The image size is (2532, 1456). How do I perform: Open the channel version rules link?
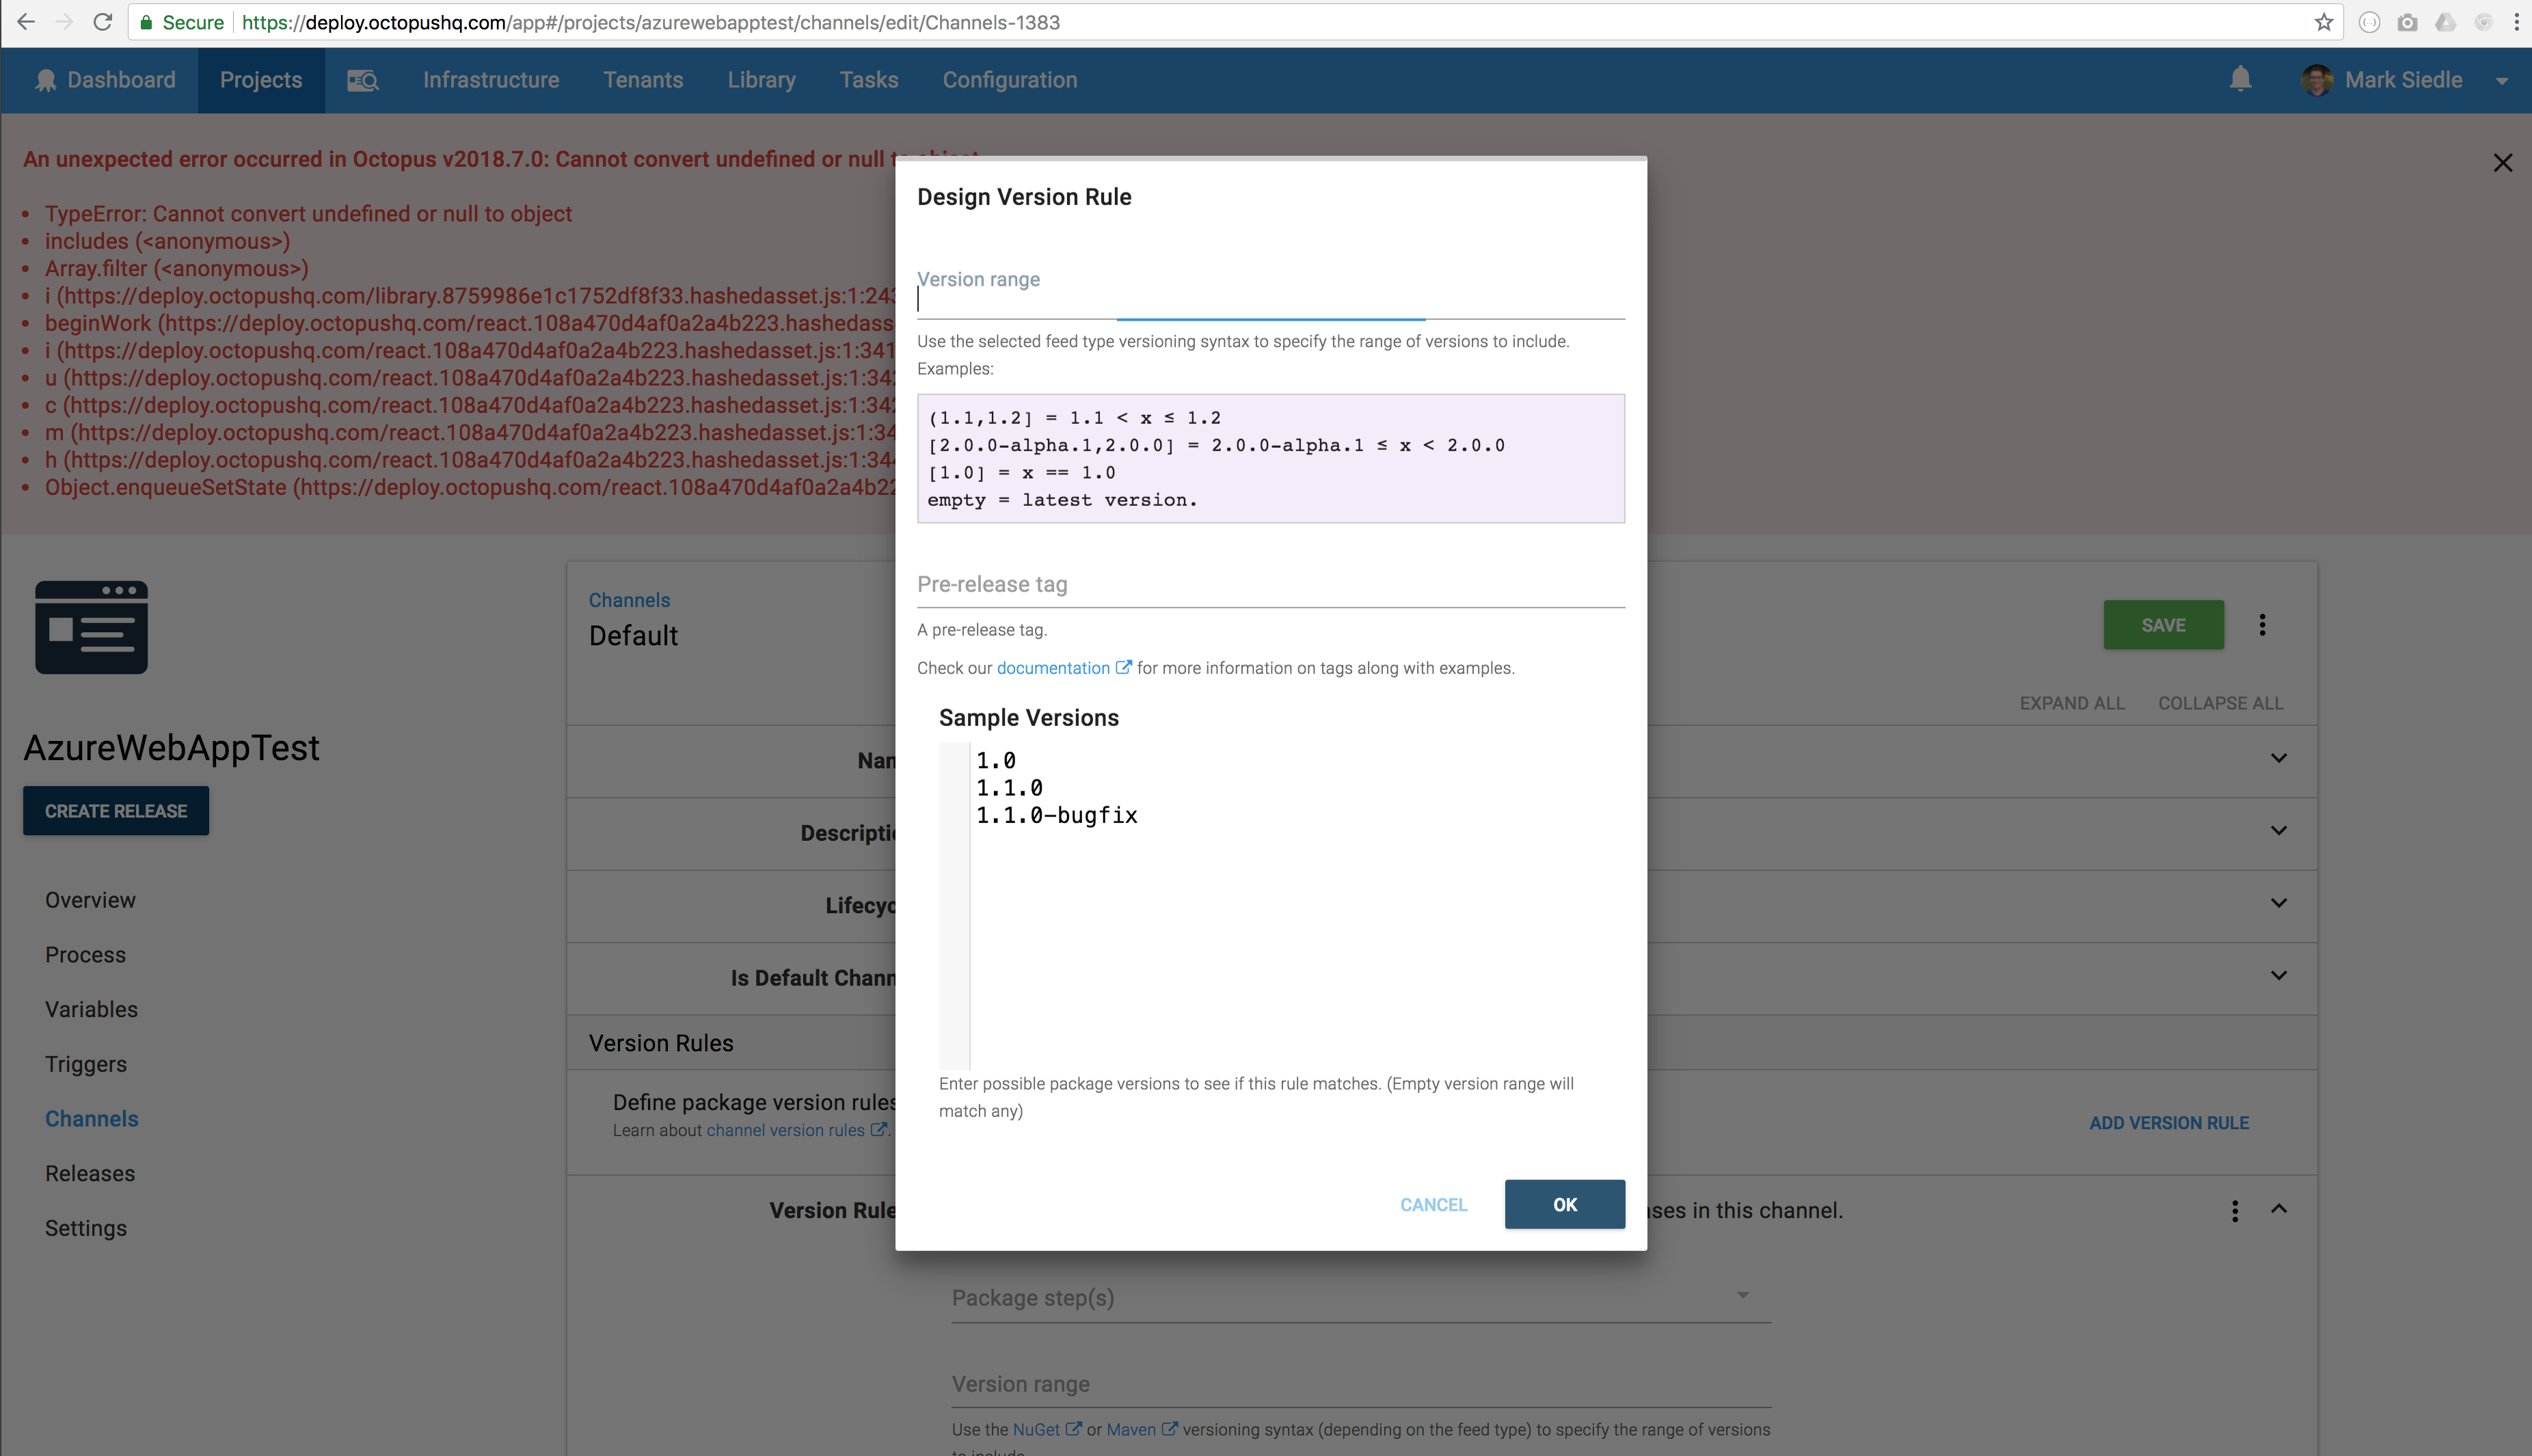pyautogui.click(x=785, y=1130)
